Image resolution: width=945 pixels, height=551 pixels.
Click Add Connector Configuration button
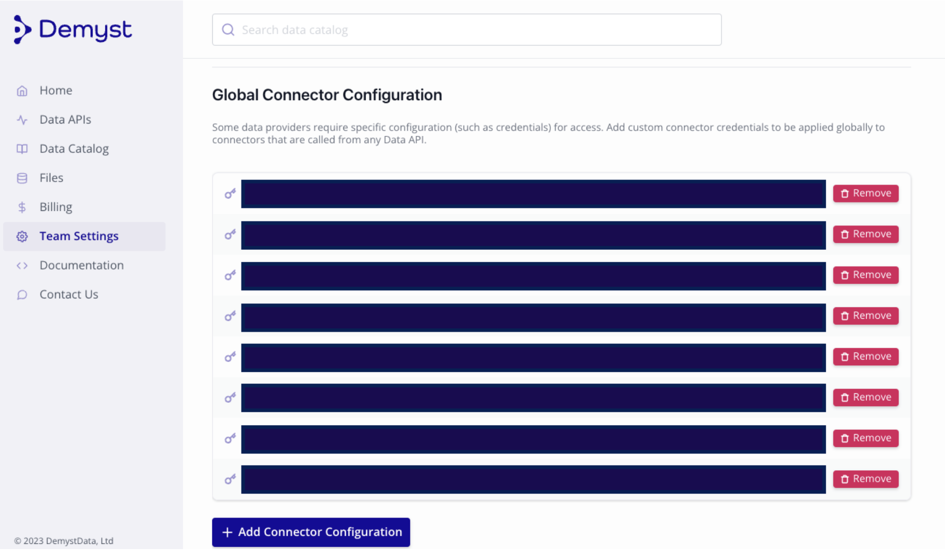(x=311, y=532)
